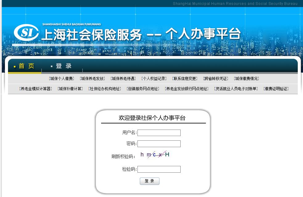This screenshot has width=303, height=197.
Task: Open 城保个人缴费 link
Action: point(62,78)
